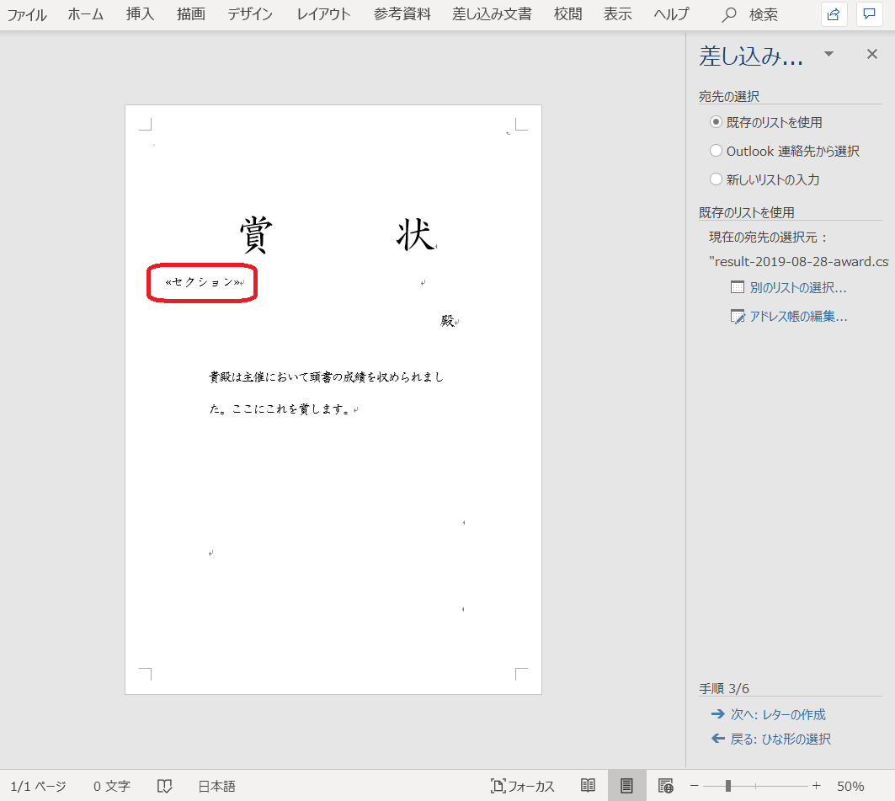The width and height of the screenshot is (895, 801).
Task: Switch to Web Layout view icon
Action: (665, 785)
